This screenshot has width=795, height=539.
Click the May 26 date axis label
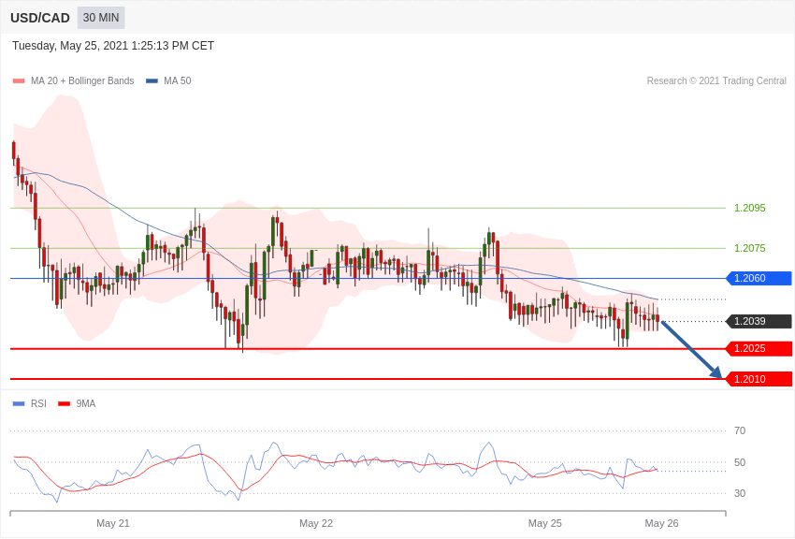[661, 523]
